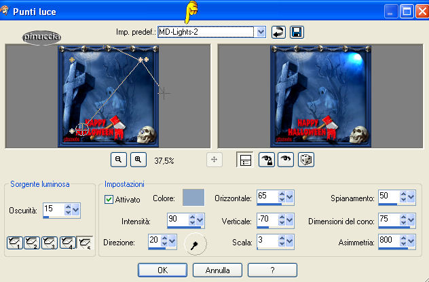
Task: Zoom in on the preview
Action: tap(138, 160)
